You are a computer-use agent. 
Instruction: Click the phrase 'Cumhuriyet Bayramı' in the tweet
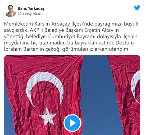[x=72, y=37]
